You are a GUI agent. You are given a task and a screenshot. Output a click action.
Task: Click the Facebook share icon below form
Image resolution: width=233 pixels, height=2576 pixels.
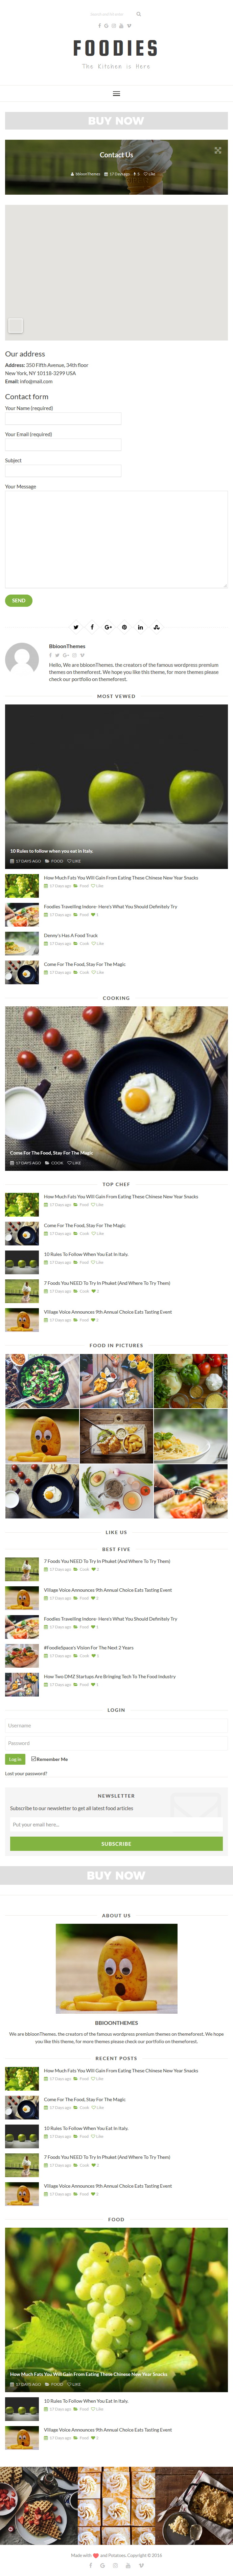92,627
